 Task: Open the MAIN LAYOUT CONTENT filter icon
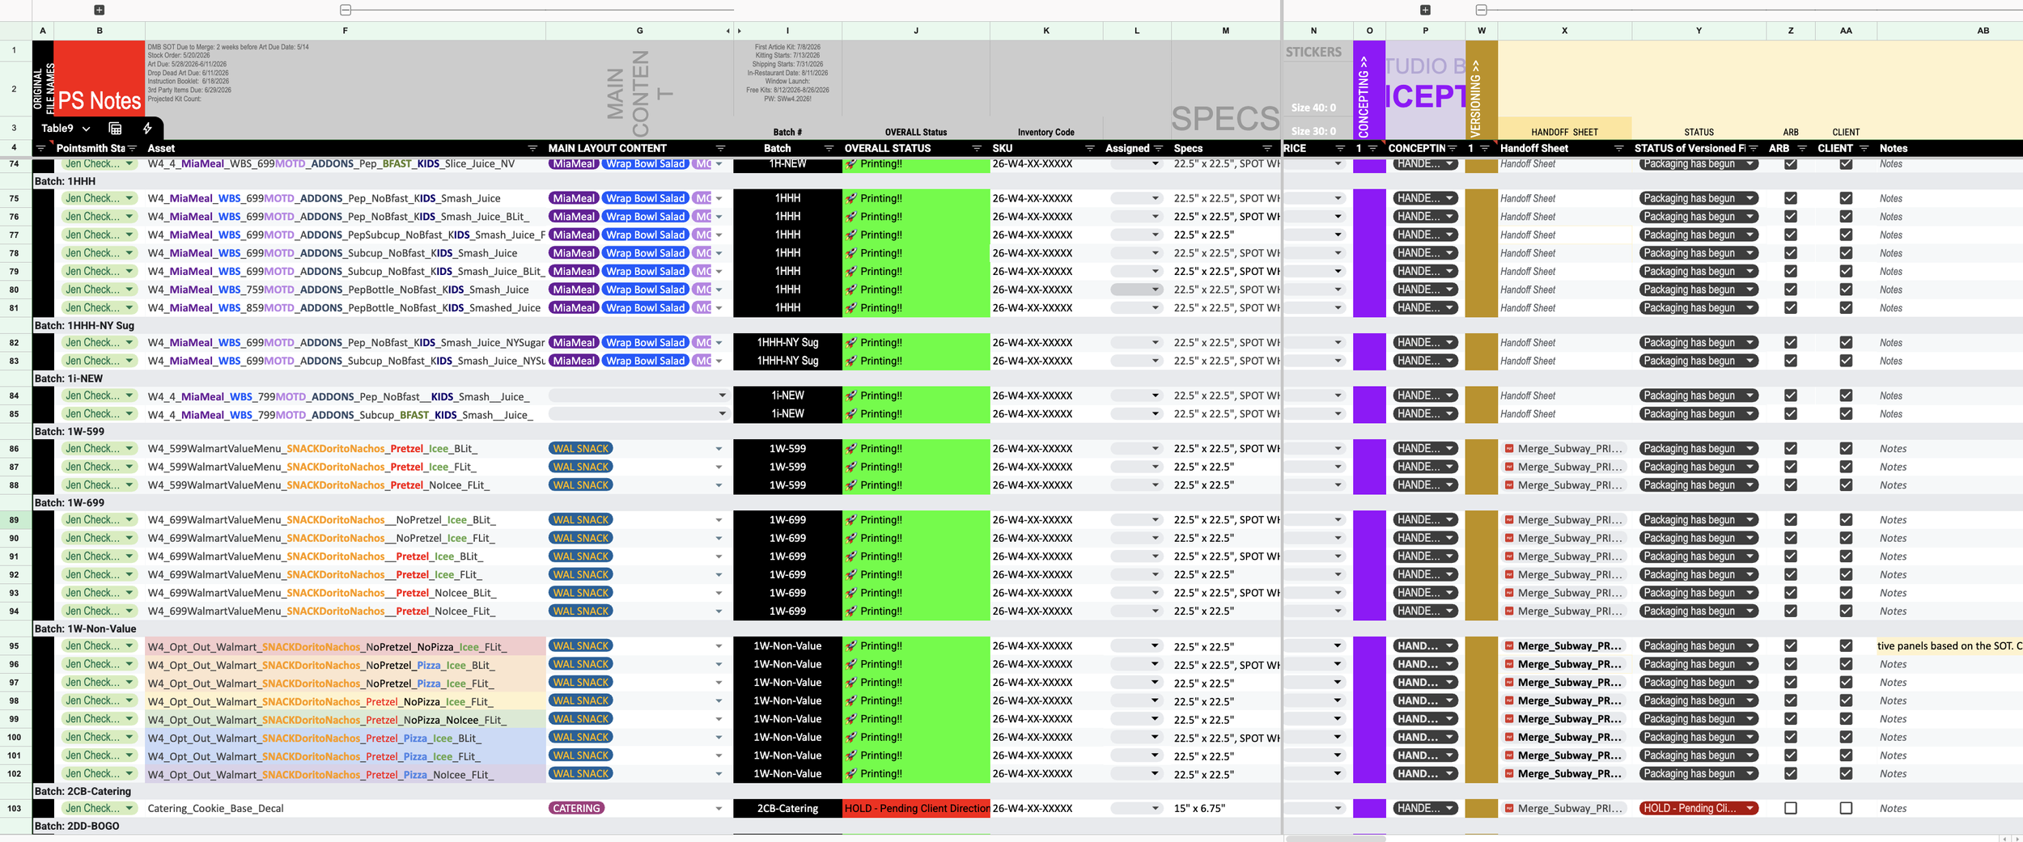click(720, 148)
